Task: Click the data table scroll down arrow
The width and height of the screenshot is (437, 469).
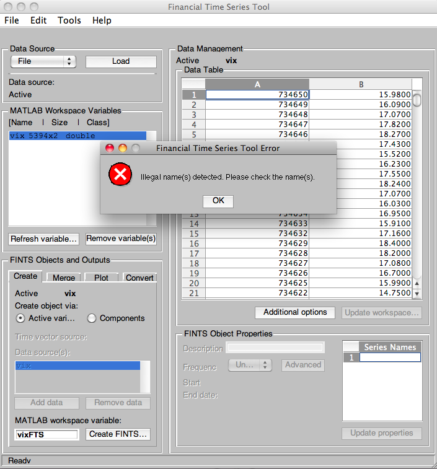Action: (x=417, y=294)
